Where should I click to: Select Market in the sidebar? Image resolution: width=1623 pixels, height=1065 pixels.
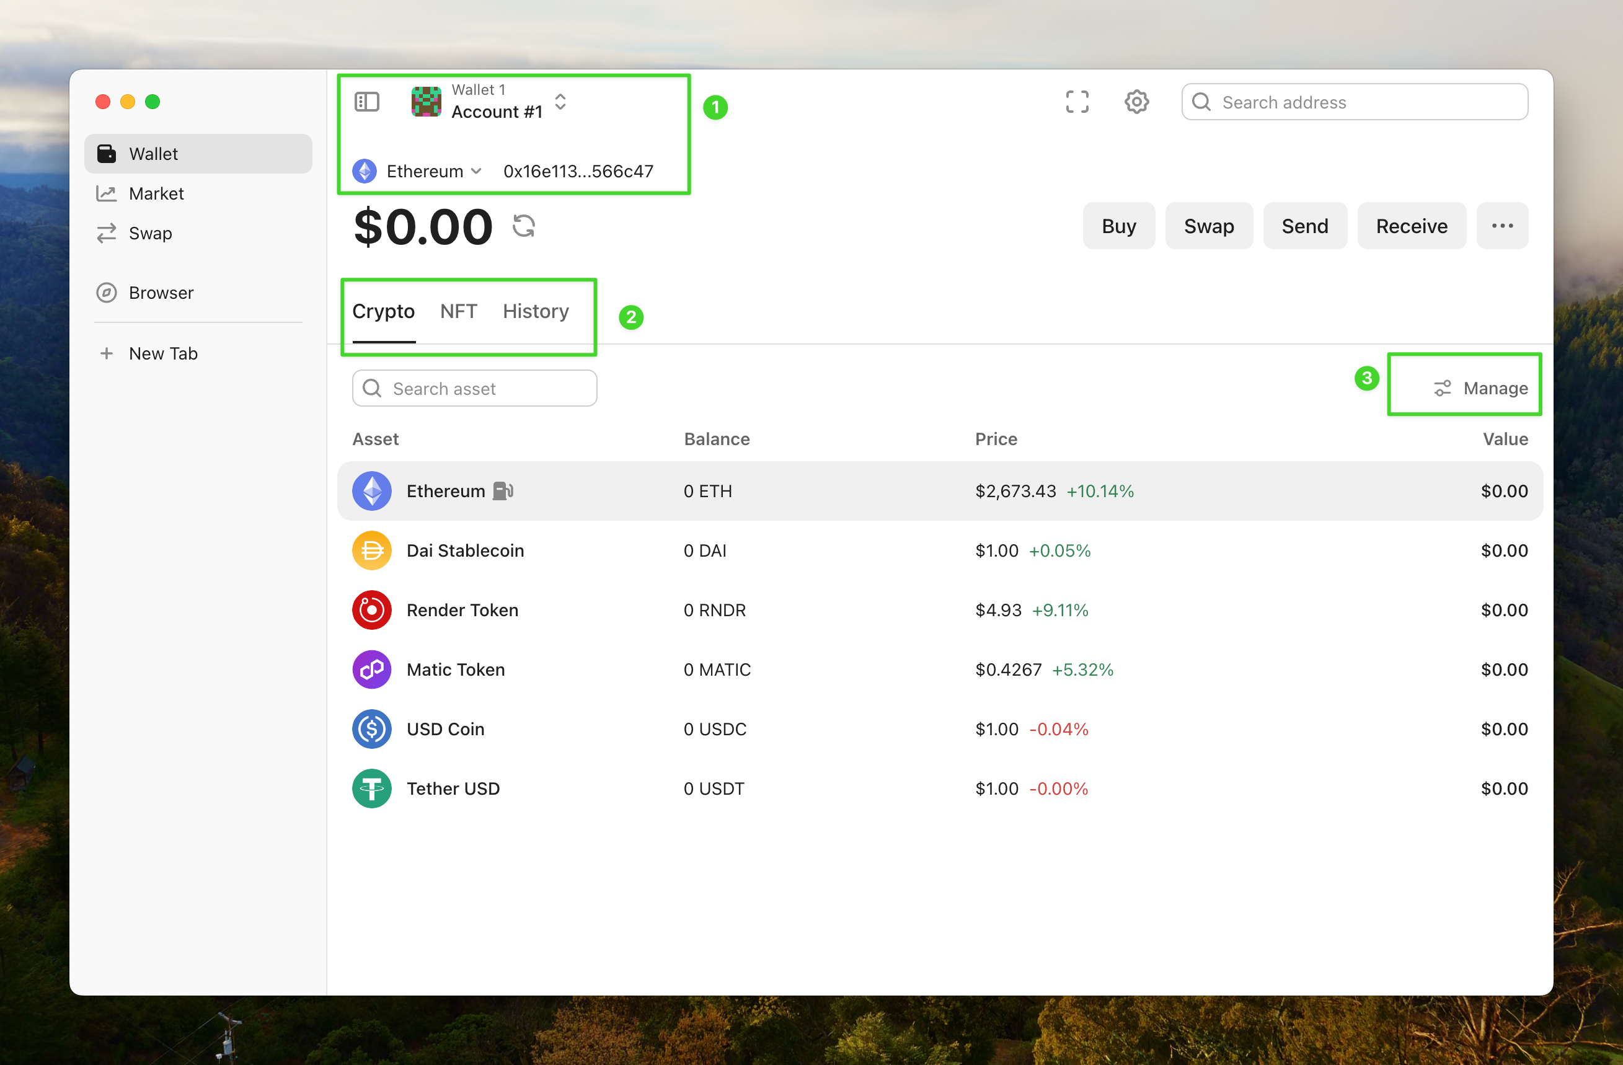[x=198, y=193]
